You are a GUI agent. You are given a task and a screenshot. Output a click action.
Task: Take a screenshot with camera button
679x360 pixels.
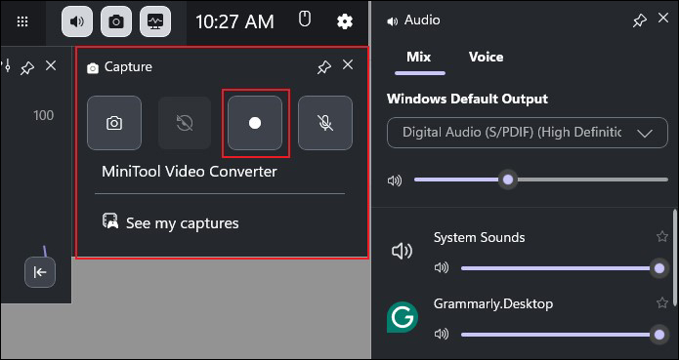click(x=114, y=123)
